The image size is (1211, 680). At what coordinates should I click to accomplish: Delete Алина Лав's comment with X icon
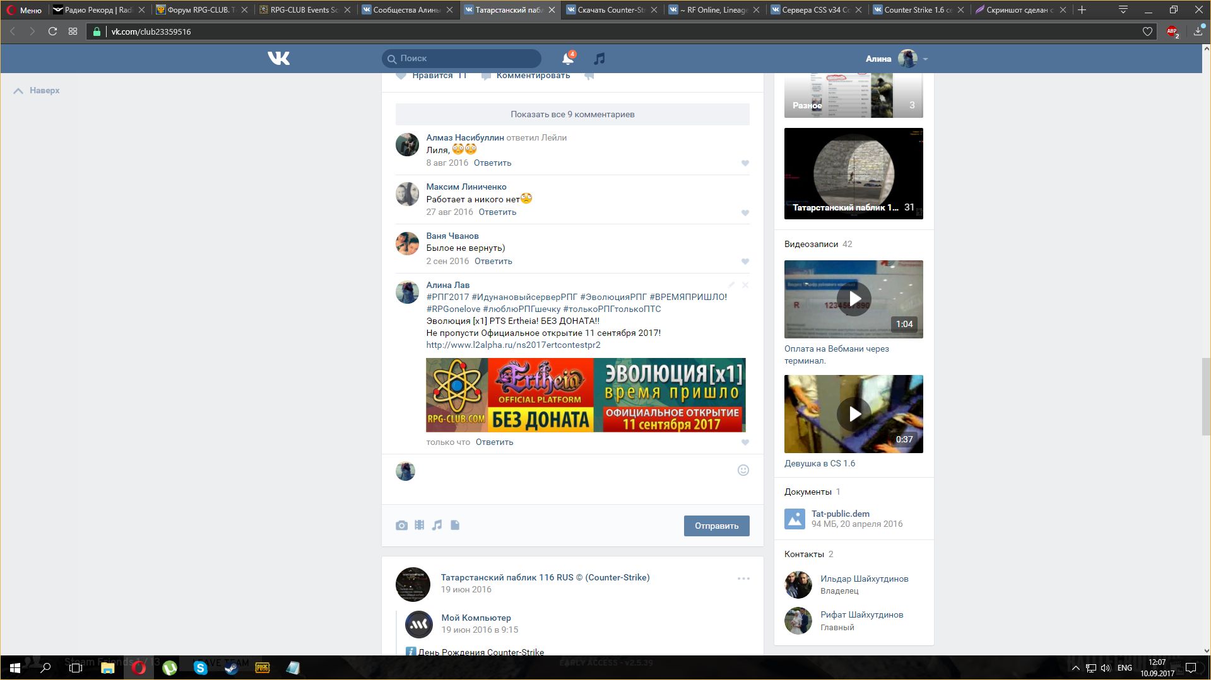pyautogui.click(x=745, y=285)
